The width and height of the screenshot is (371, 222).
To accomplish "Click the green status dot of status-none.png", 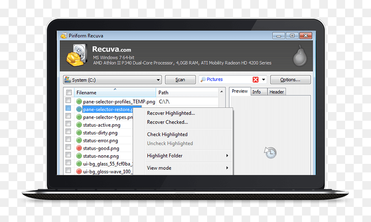I will click(79, 156).
